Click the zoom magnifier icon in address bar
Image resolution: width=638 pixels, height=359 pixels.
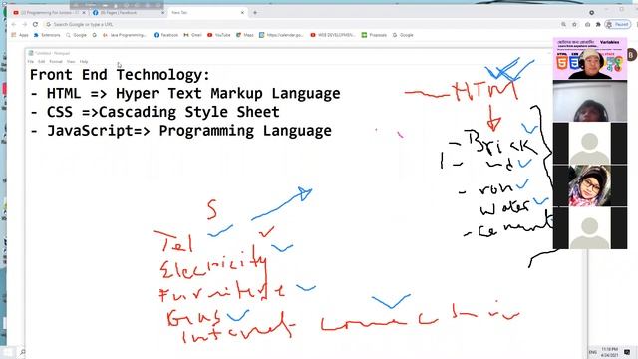(563, 24)
